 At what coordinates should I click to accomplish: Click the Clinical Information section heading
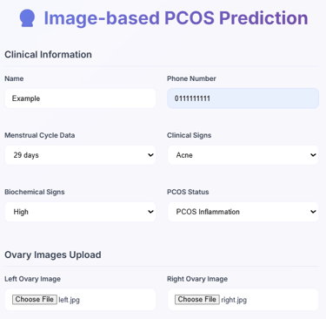click(x=48, y=54)
